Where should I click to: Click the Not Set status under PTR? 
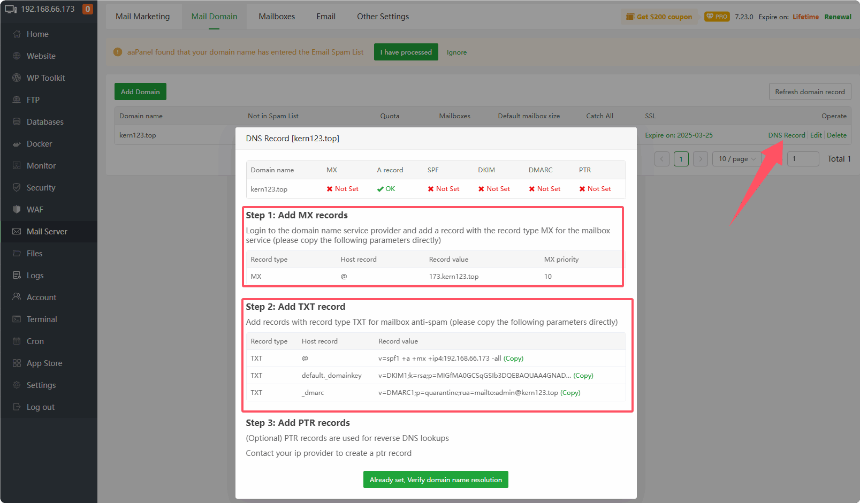tap(595, 189)
